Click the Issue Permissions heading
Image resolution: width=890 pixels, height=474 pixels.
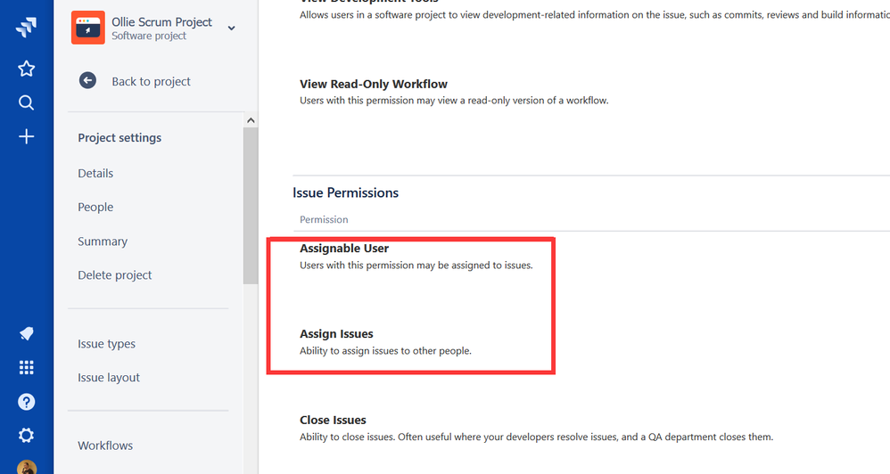pyautogui.click(x=346, y=192)
